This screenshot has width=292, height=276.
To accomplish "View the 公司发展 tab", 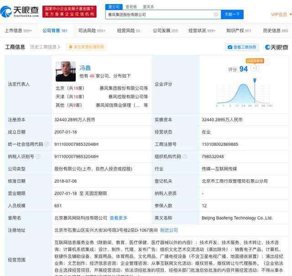I will [x=165, y=31].
